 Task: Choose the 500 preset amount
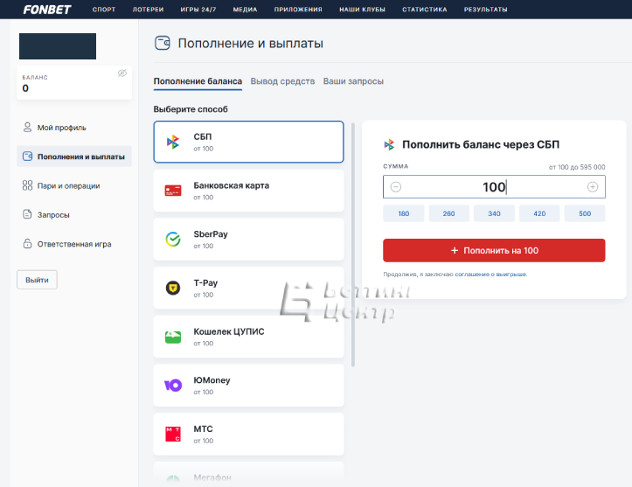coord(585,213)
